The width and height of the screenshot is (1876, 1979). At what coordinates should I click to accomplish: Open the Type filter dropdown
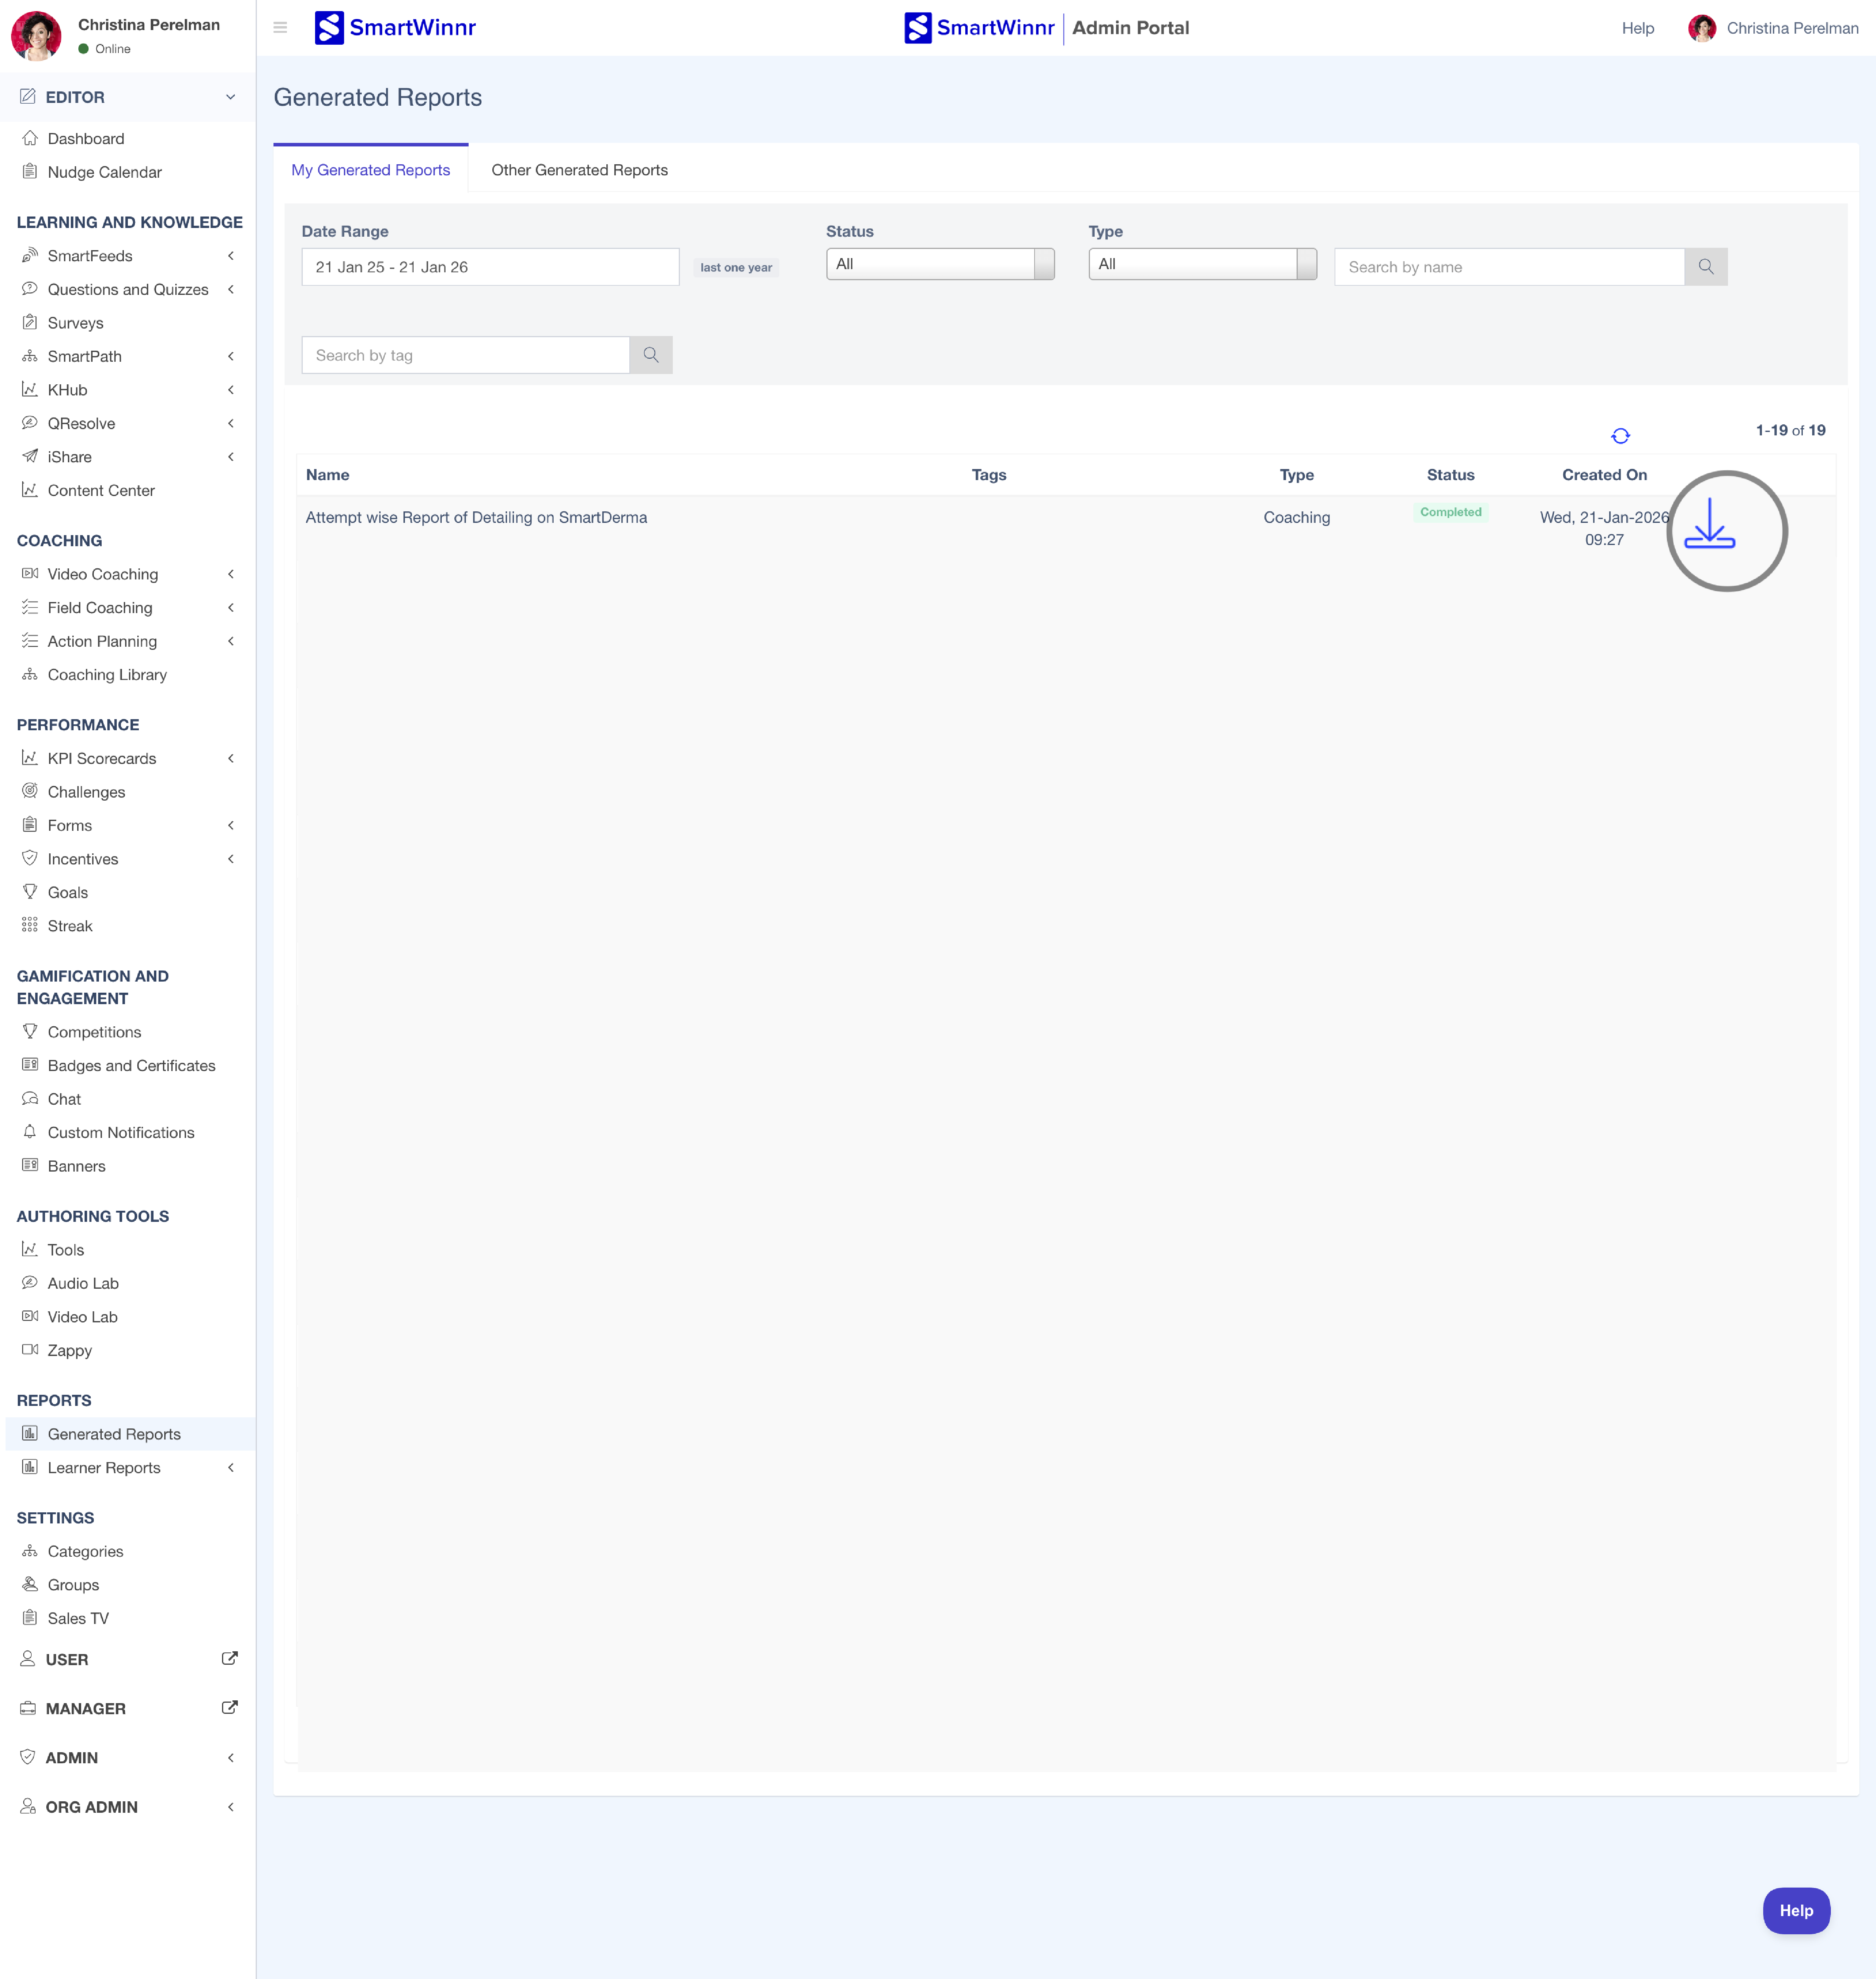(1201, 264)
